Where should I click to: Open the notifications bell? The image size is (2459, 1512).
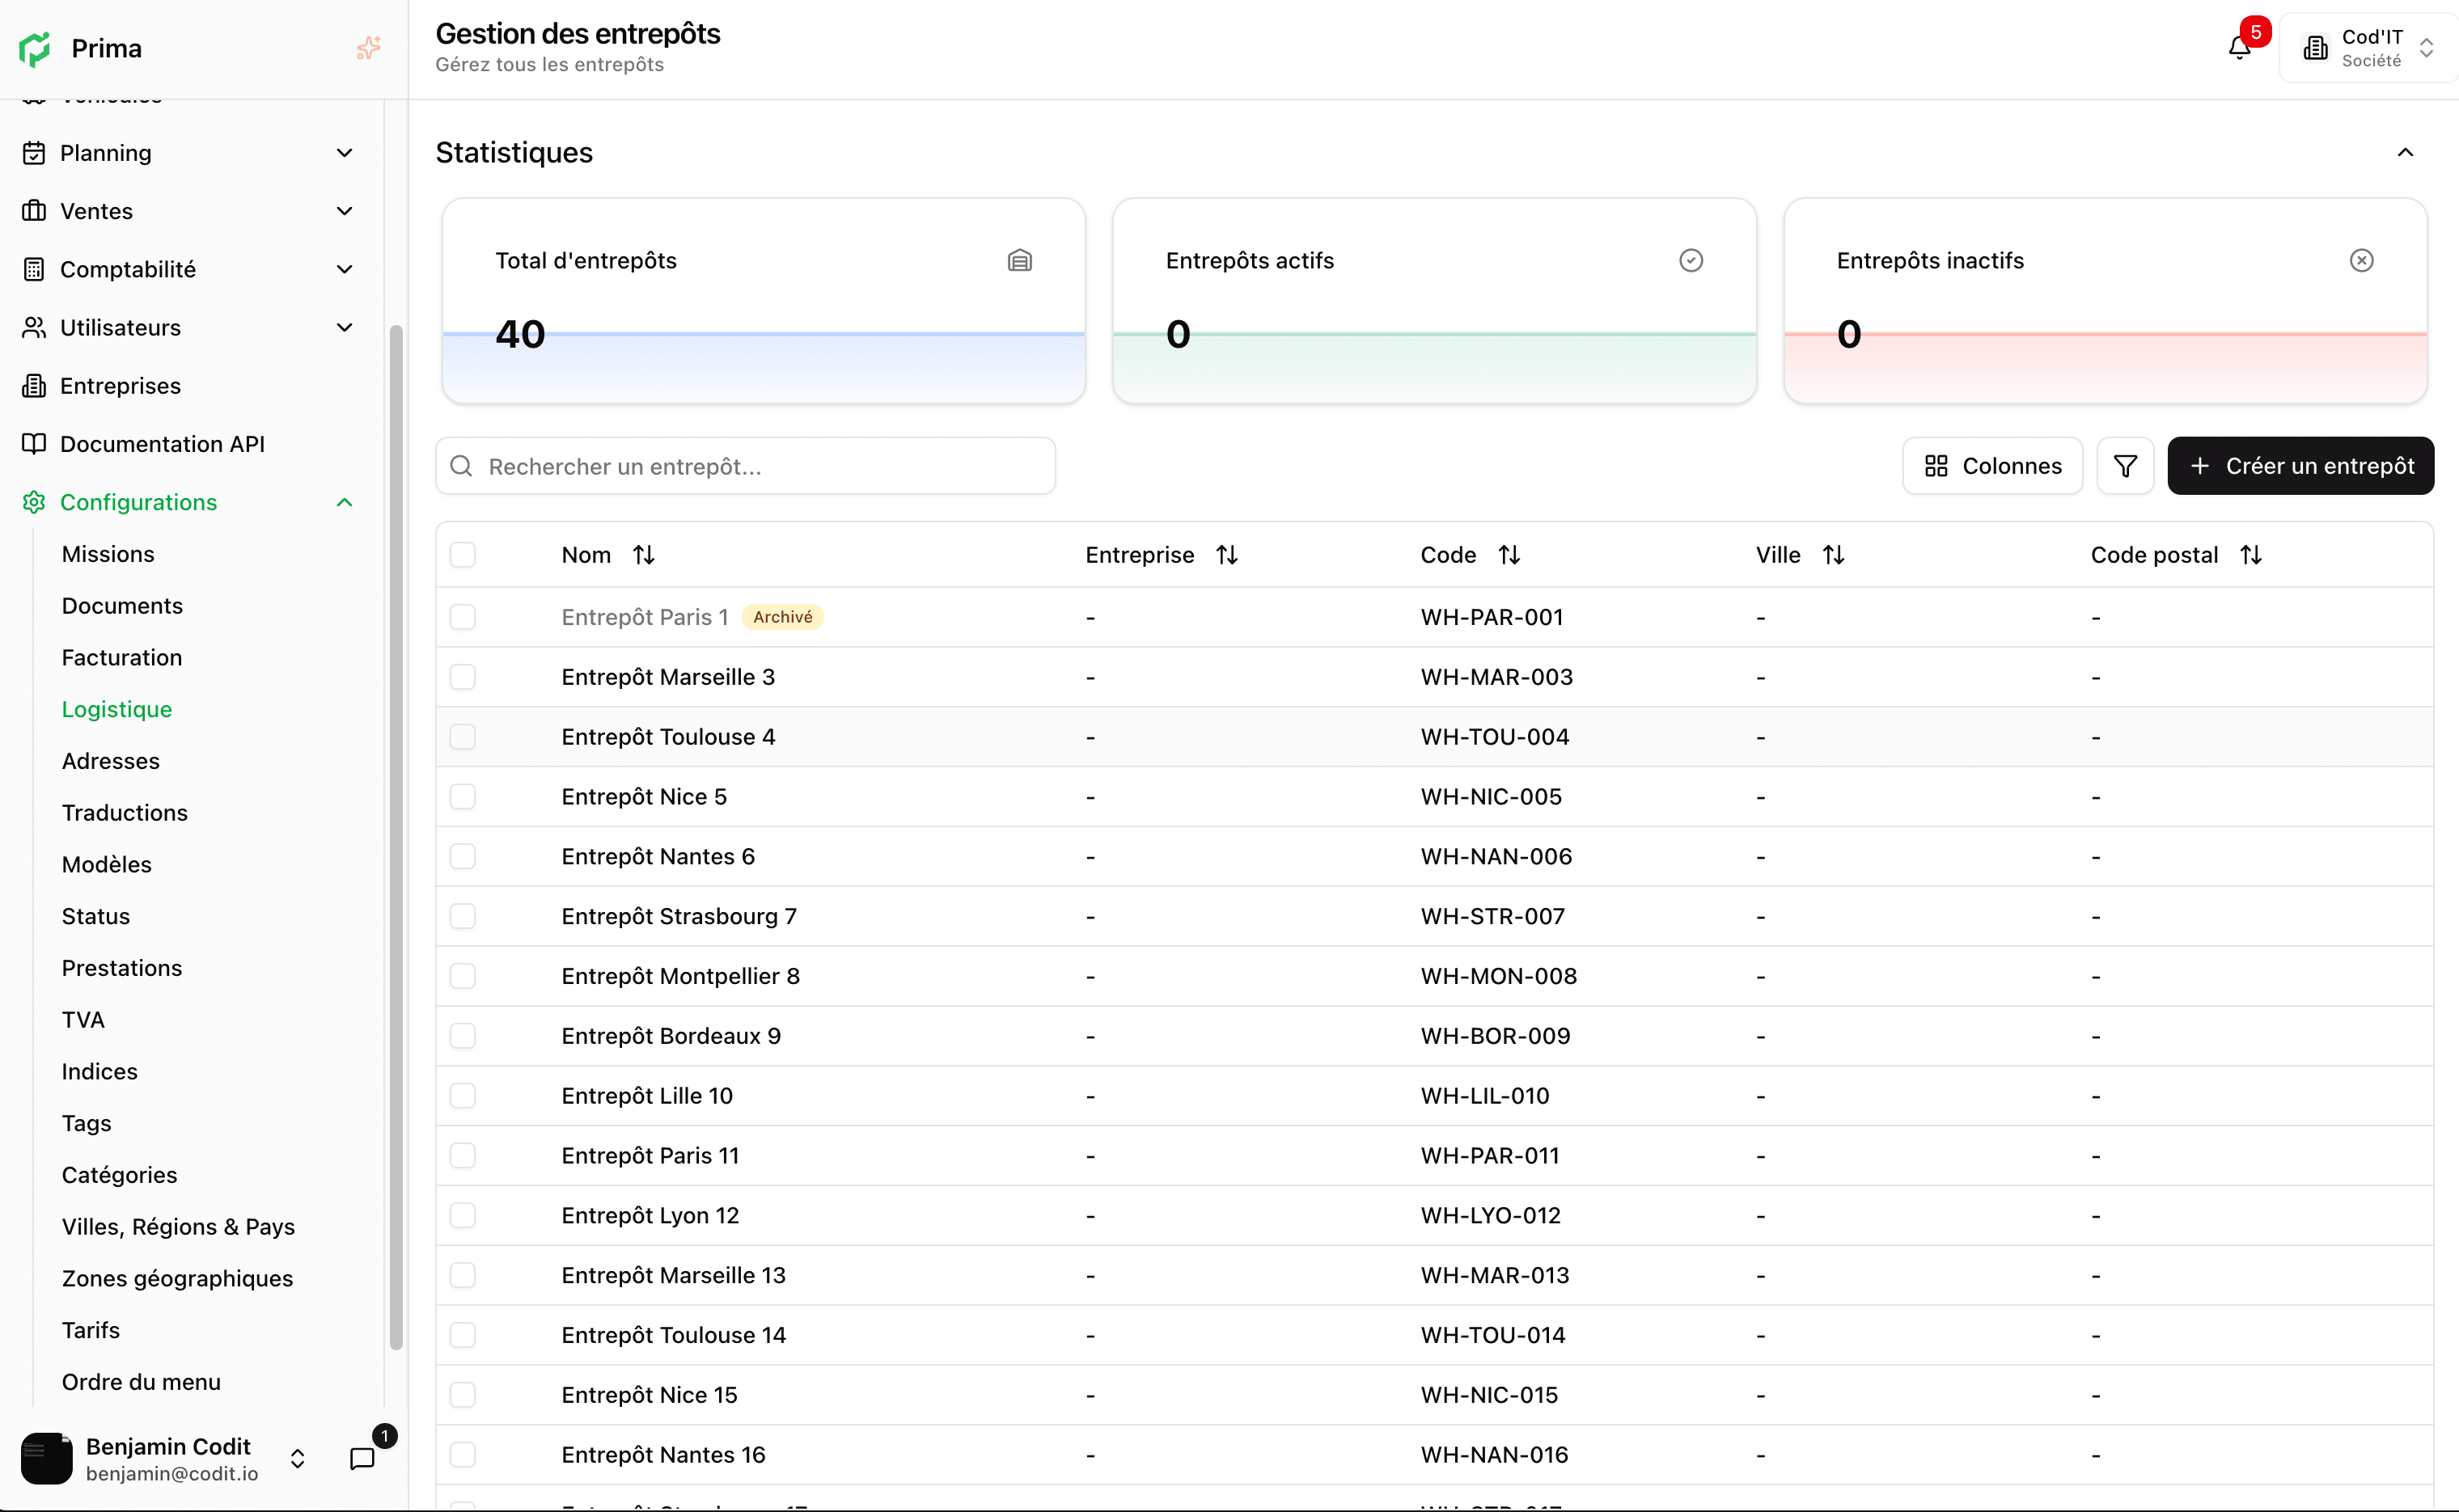(x=2239, y=47)
